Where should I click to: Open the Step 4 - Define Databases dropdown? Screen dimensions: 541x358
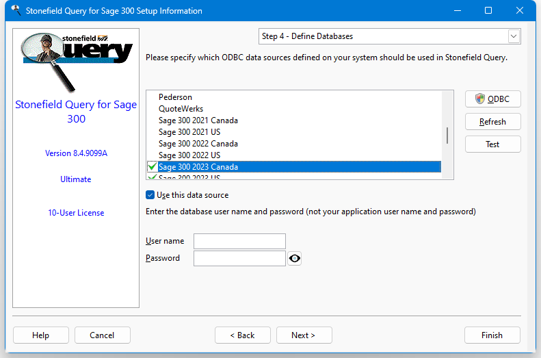tap(514, 36)
